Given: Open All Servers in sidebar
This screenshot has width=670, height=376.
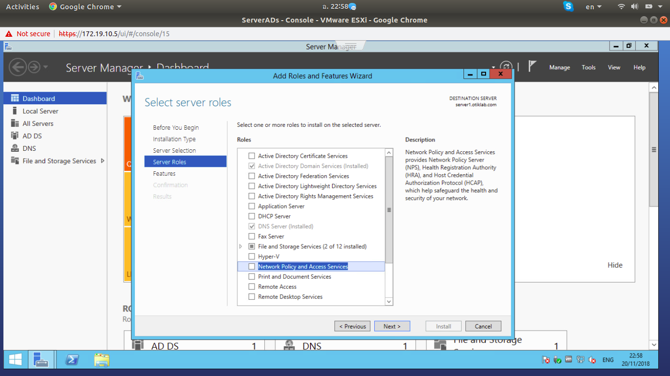Looking at the screenshot, I should (38, 123).
